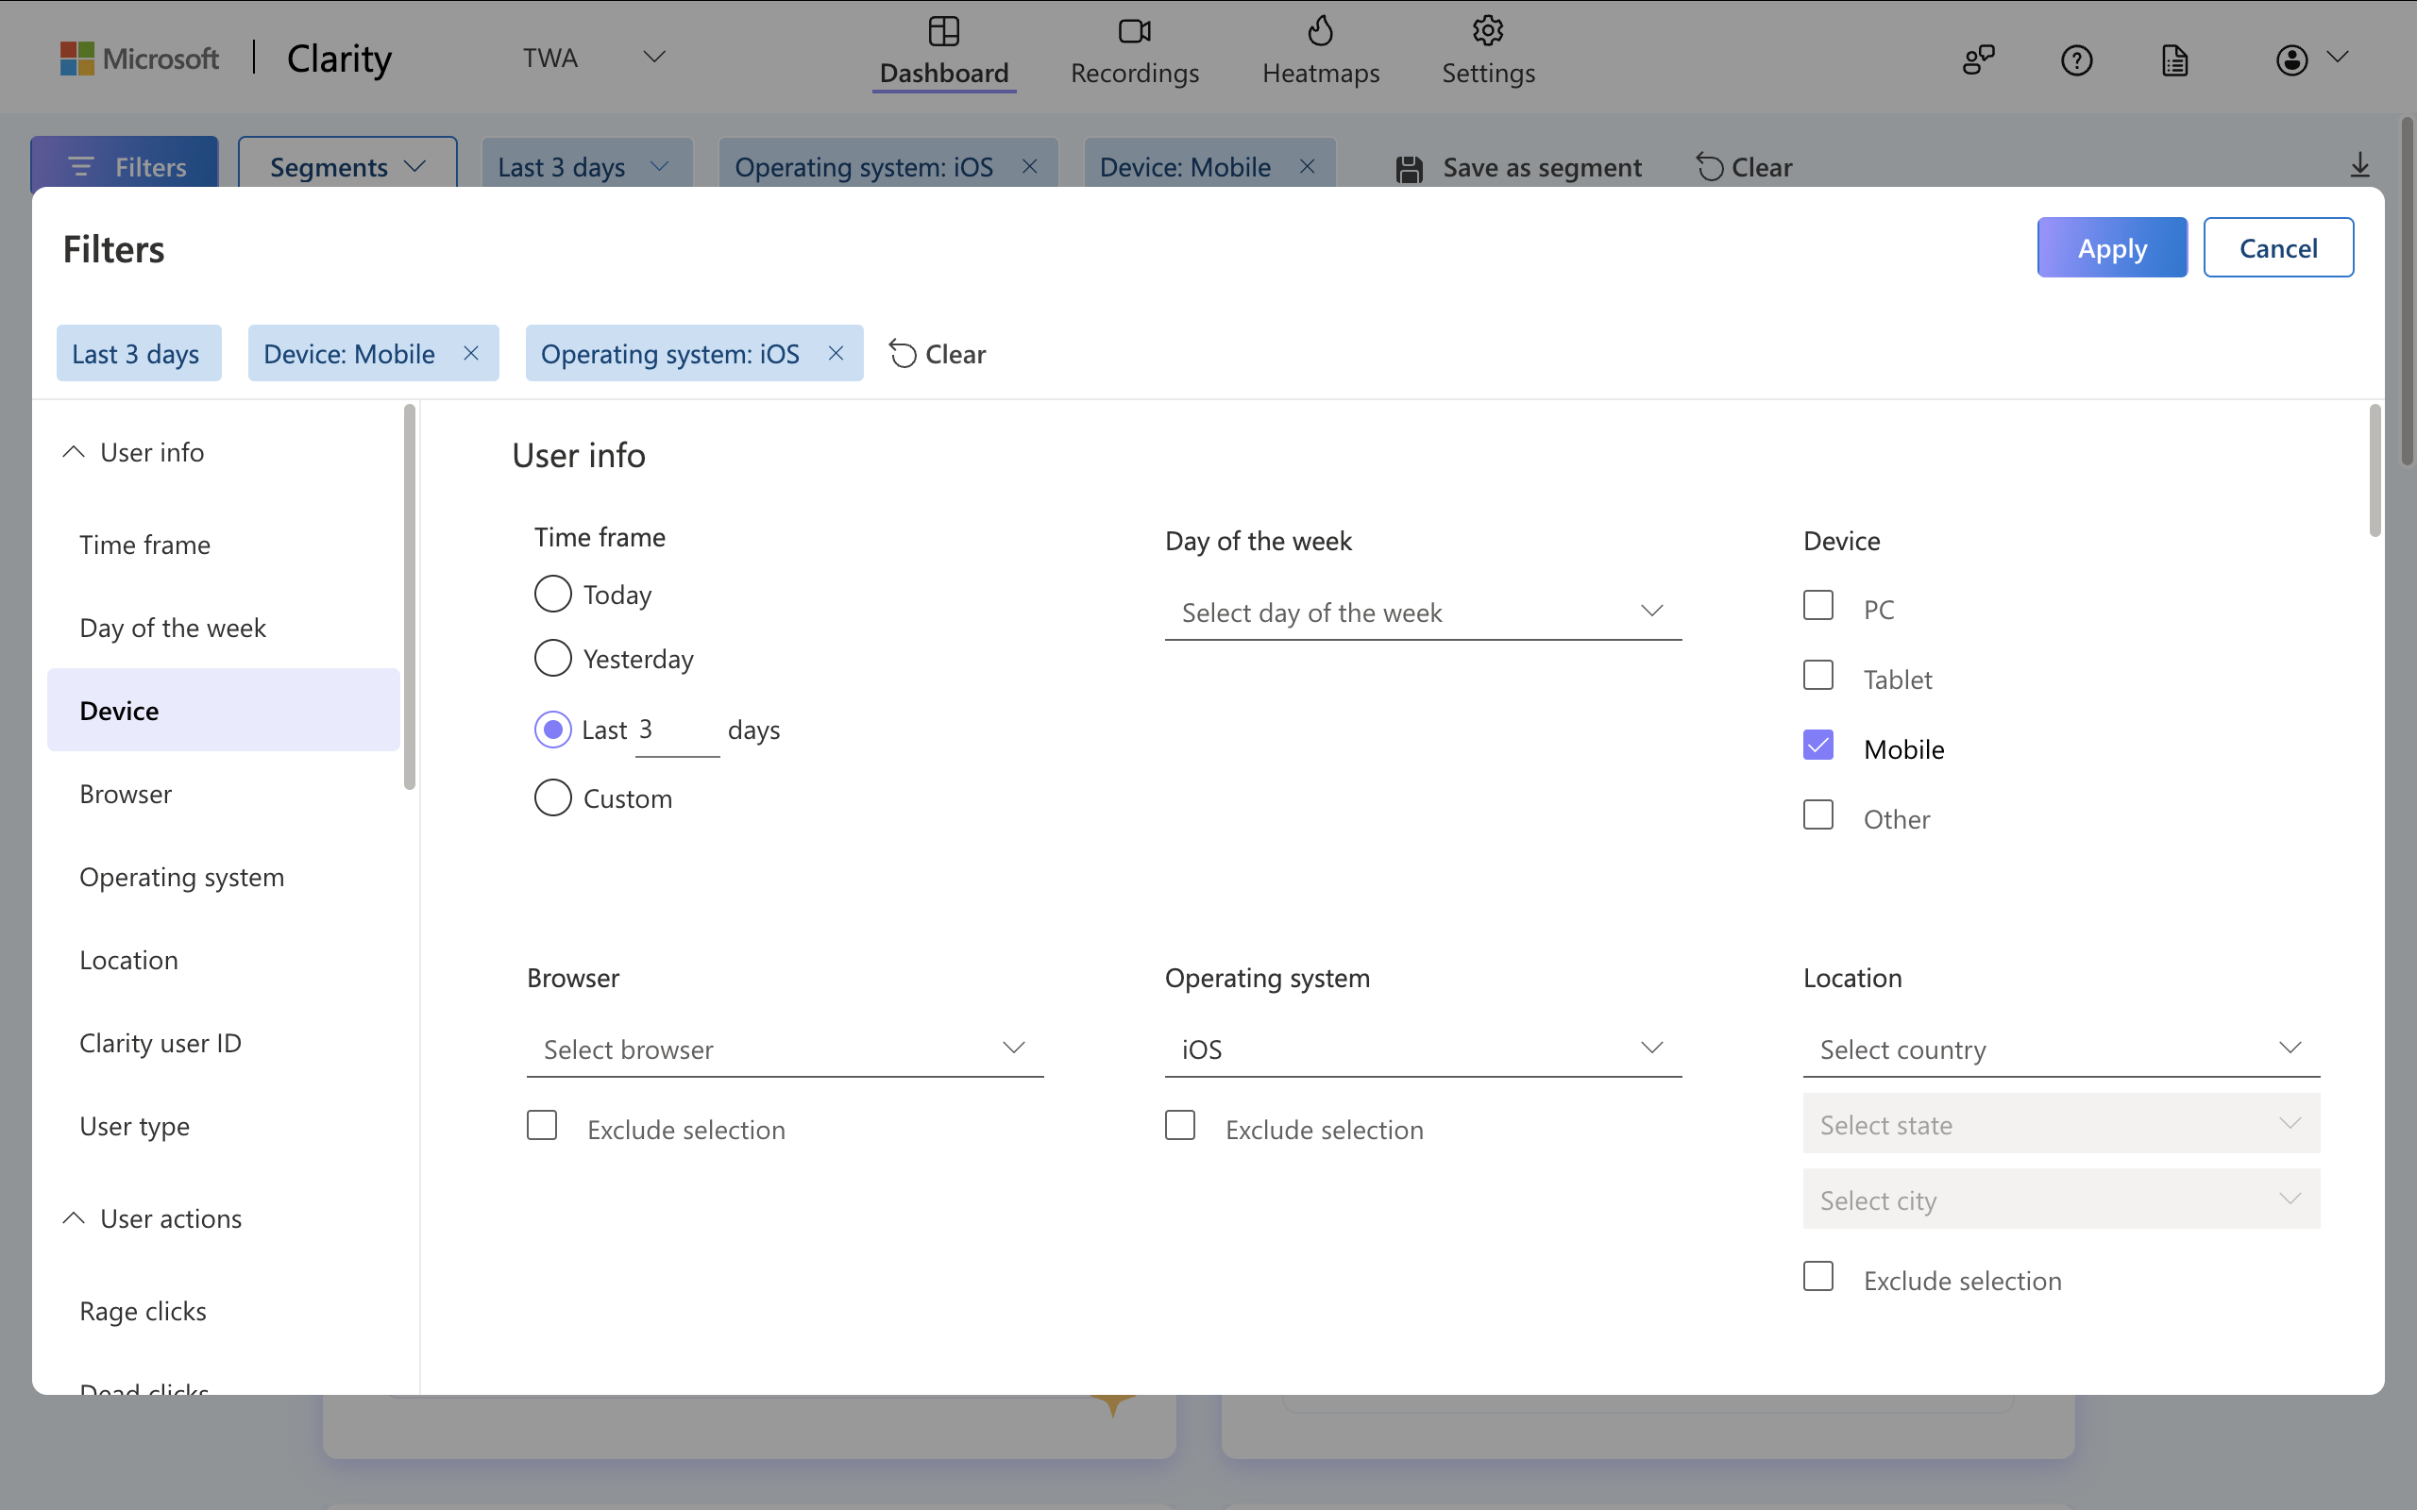Open the Dashboard tab icon
2417x1510 pixels.
point(943,31)
